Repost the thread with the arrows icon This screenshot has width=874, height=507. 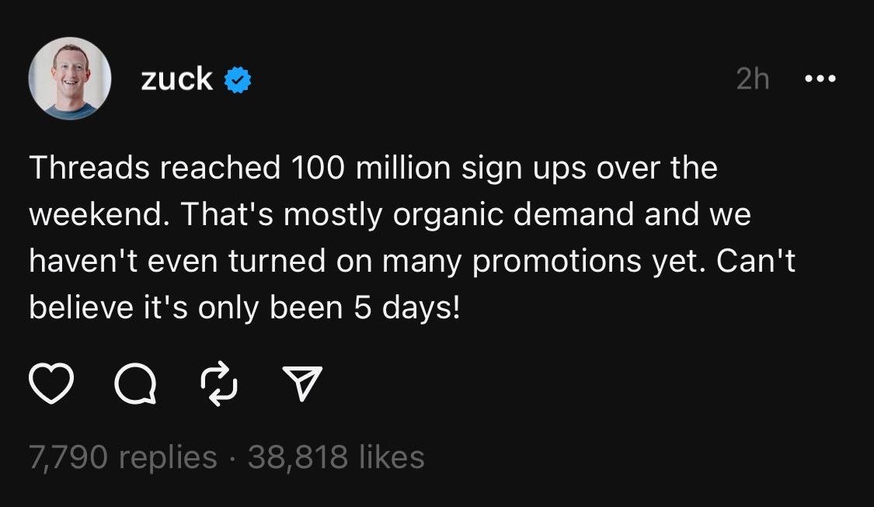coord(218,384)
